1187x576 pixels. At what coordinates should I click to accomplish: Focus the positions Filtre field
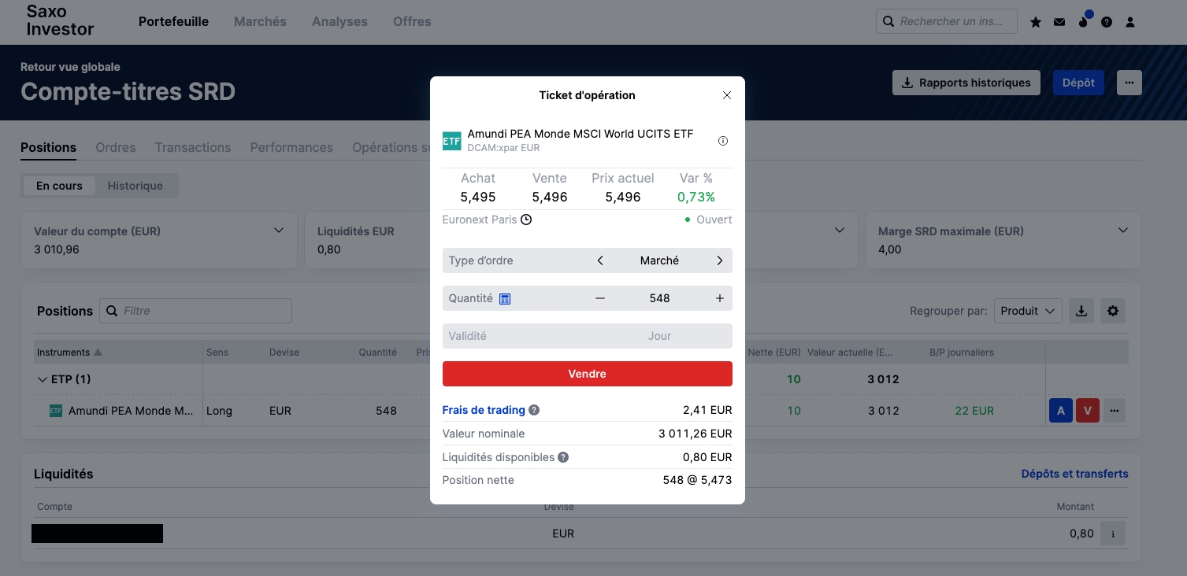[195, 311]
